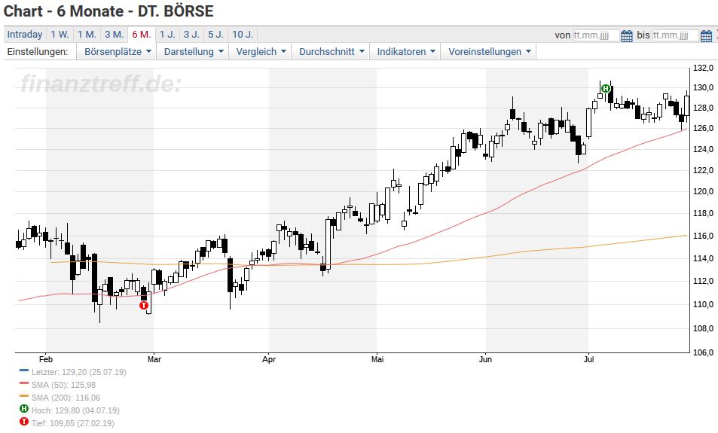Click the red T icon in legend
Viewport: 718px width, 433px height.
24,421
